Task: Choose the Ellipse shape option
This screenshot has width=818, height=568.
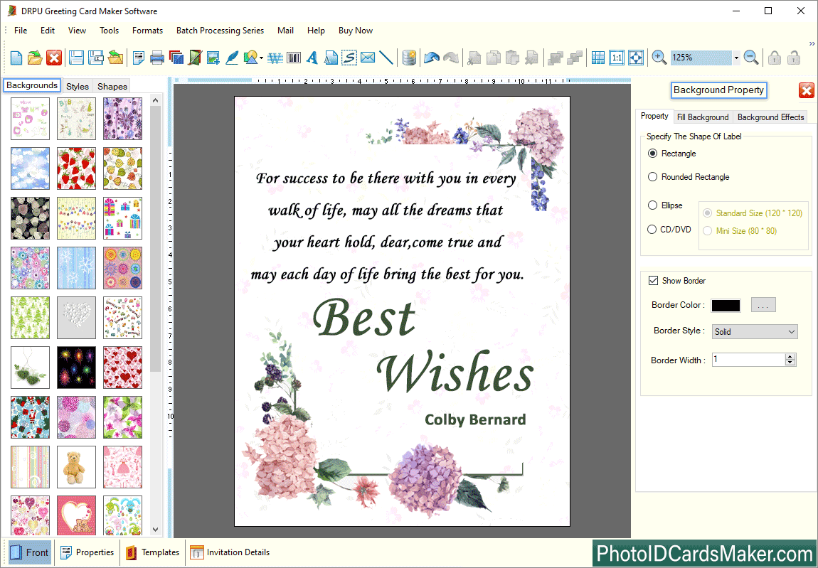Action: pos(653,205)
